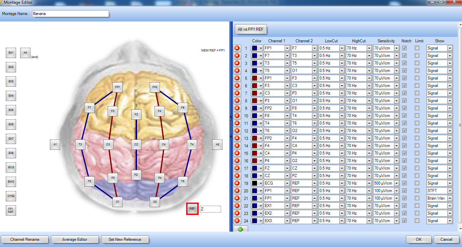This screenshot has width=462, height=247.
Task: Open color picker for row 5 dark red
Action: (257, 78)
